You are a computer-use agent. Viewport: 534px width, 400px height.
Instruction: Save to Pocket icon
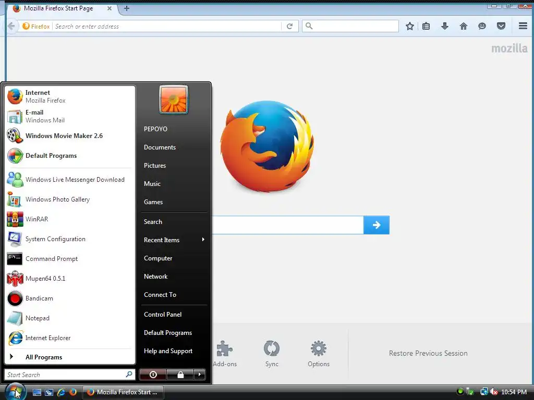501,26
